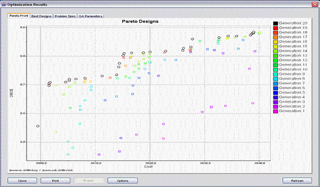Screen dimensions: 320x187
Task: Click the Optimization Results title bar icon
Action: point(4,5)
